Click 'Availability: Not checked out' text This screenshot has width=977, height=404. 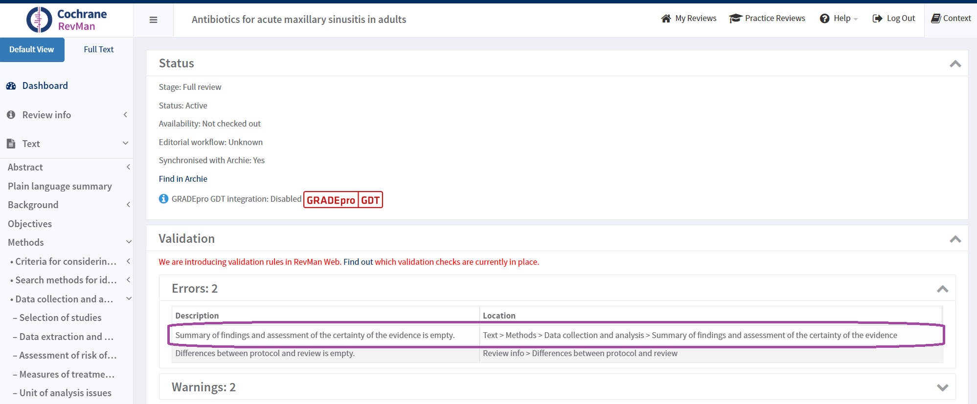(x=209, y=124)
